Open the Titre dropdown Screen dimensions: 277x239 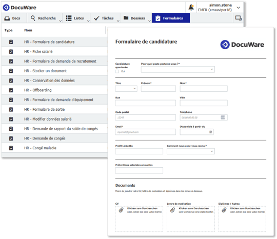126,89
